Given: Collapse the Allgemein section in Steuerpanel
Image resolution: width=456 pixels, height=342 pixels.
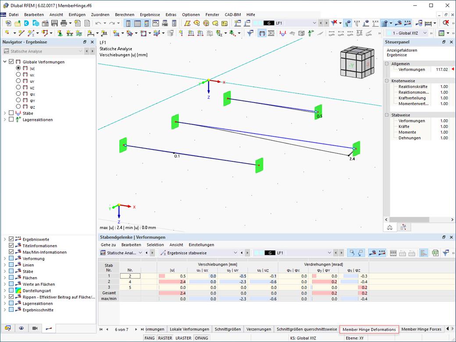Looking at the screenshot, I should 387,64.
